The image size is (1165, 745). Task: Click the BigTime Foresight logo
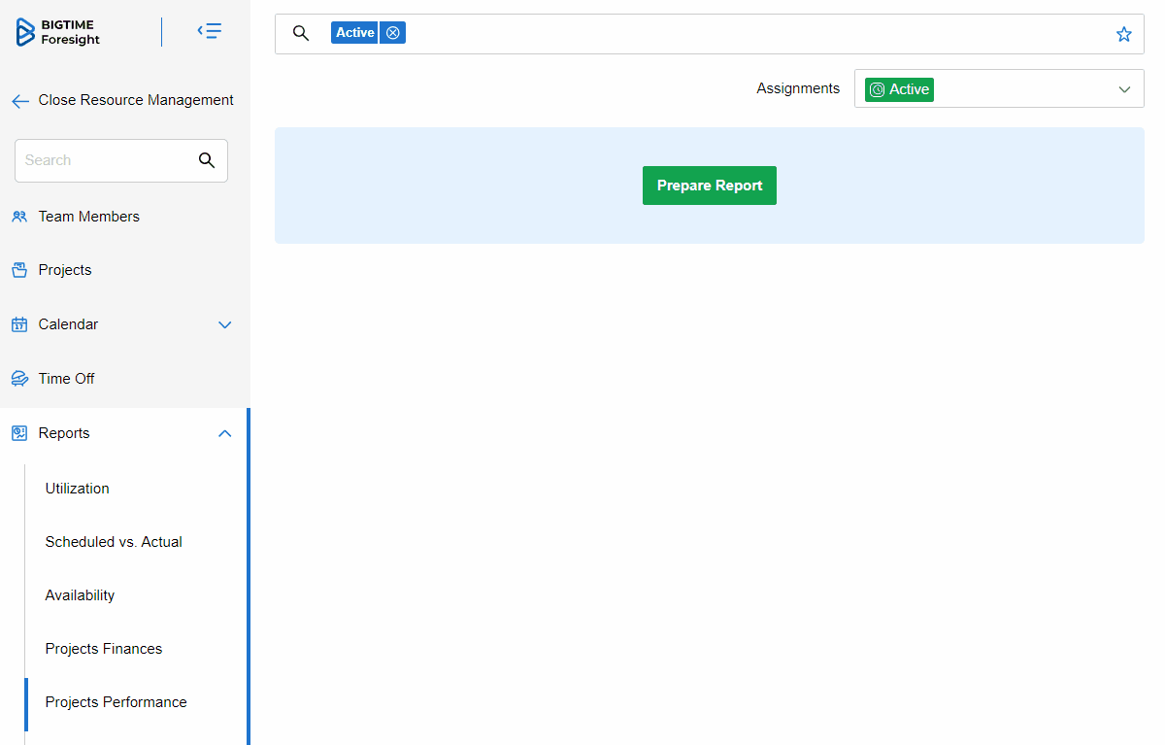(x=58, y=32)
